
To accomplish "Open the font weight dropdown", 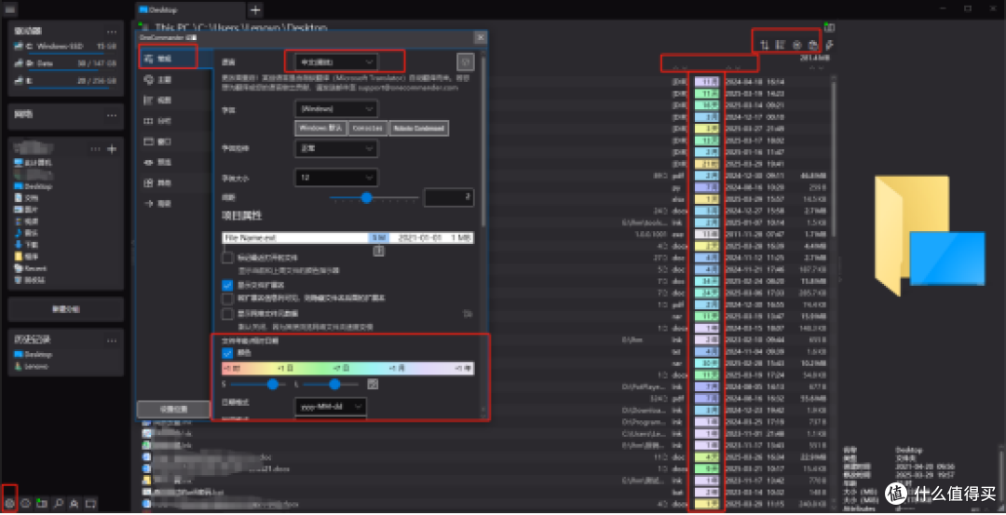I will (336, 148).
